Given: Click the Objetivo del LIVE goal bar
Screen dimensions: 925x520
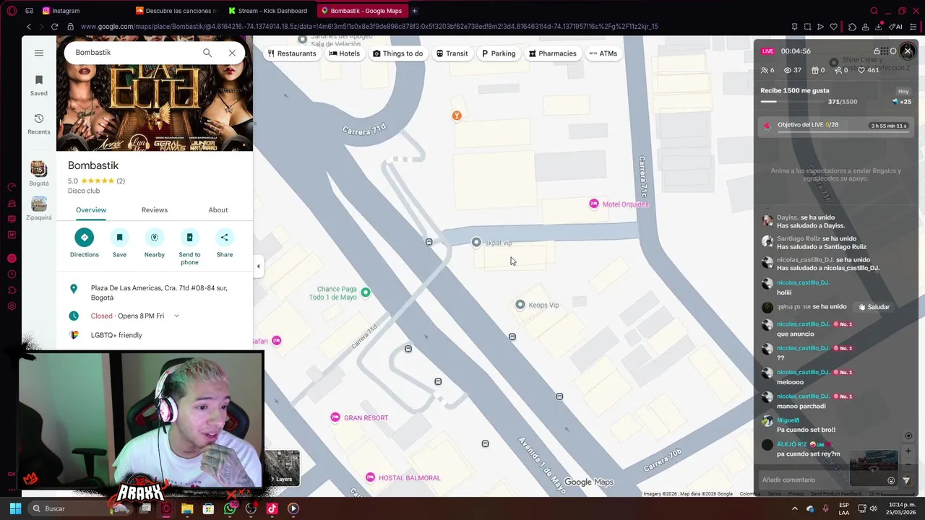Looking at the screenshot, I should [x=837, y=126].
